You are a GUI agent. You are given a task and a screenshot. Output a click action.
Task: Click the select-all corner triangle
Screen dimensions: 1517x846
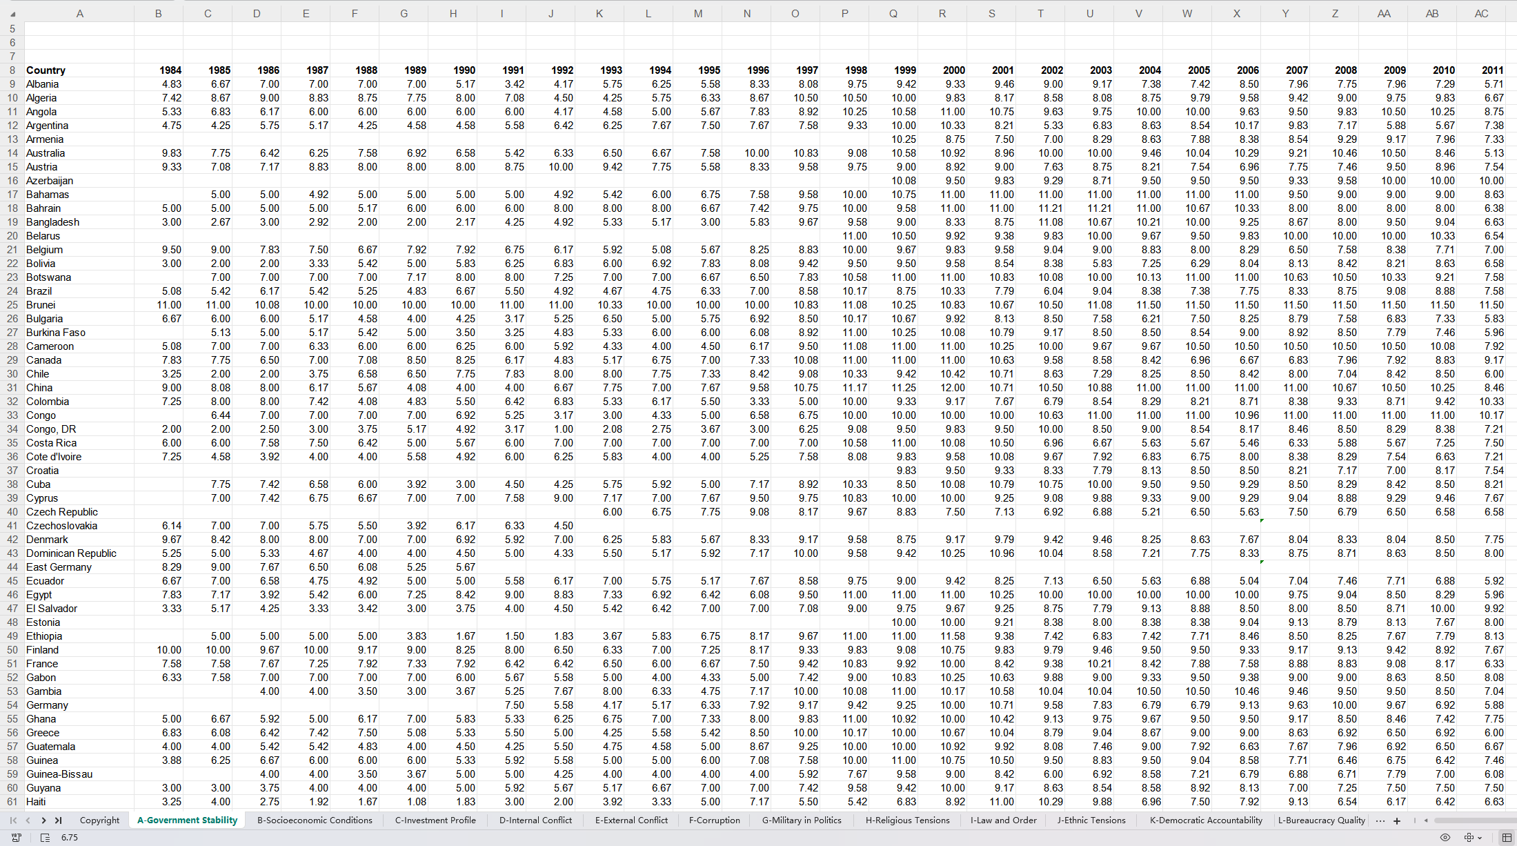tap(12, 14)
